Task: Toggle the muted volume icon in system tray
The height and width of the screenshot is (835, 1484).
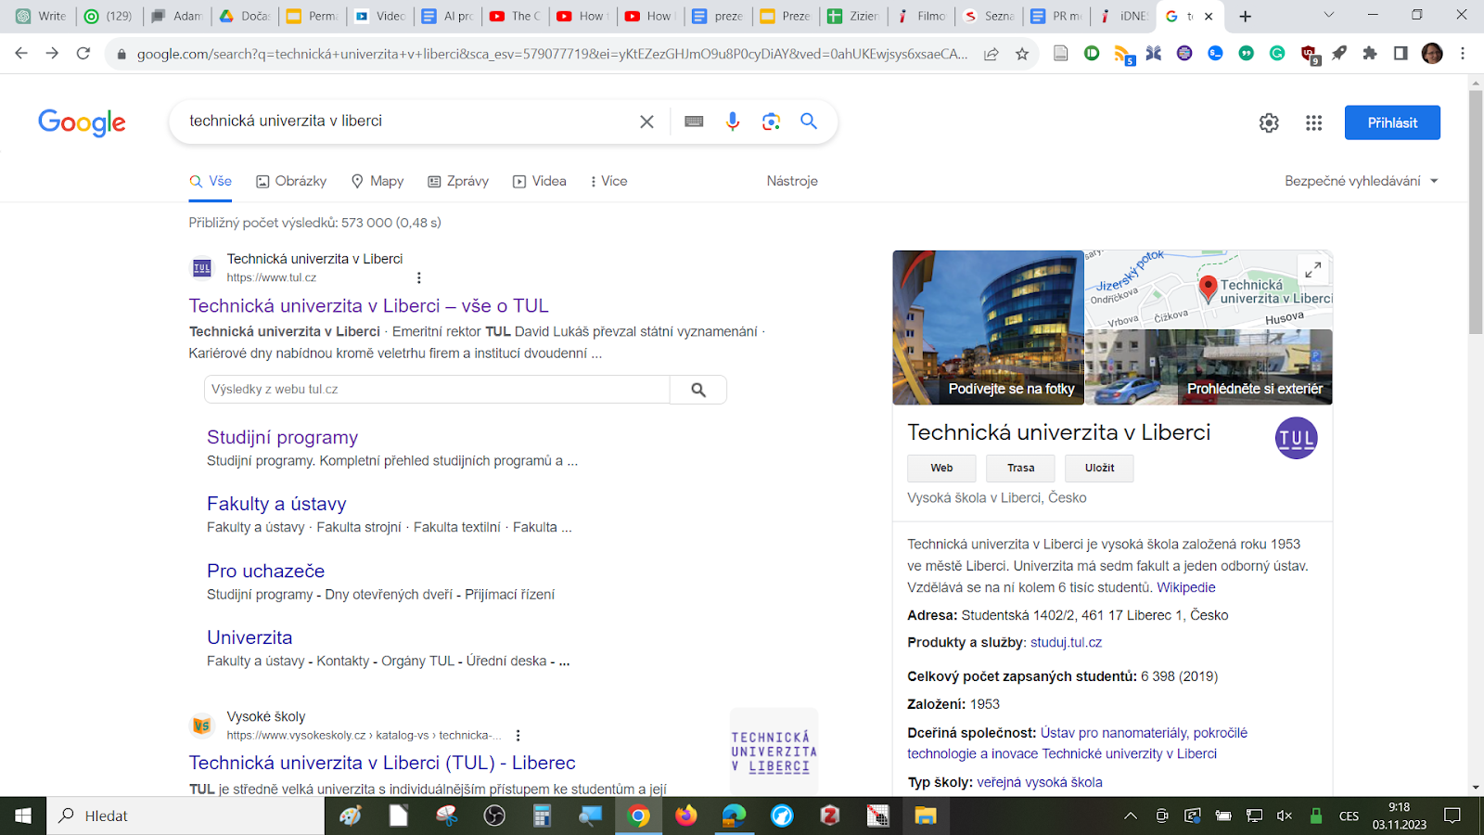Action: pyautogui.click(x=1285, y=816)
